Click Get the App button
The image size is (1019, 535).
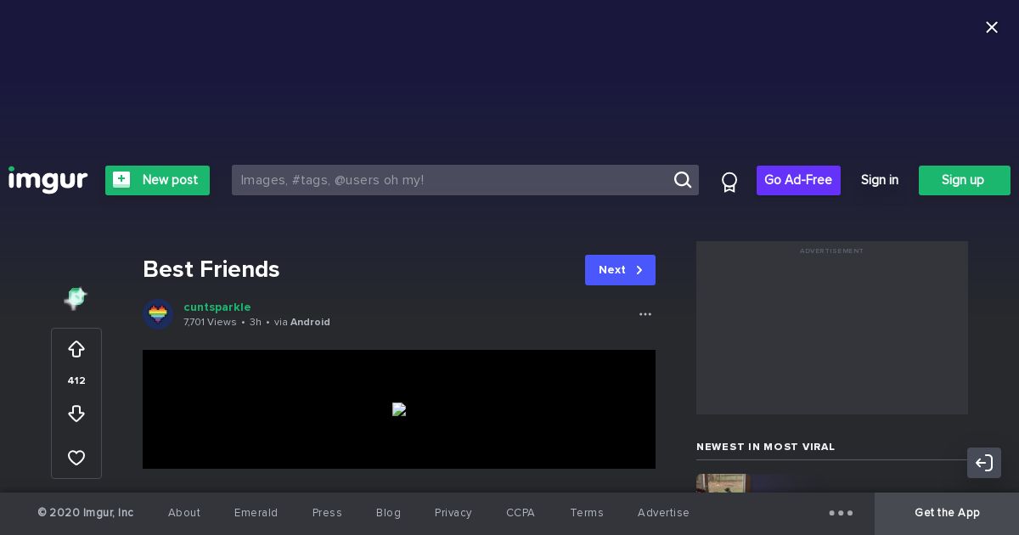(x=947, y=513)
